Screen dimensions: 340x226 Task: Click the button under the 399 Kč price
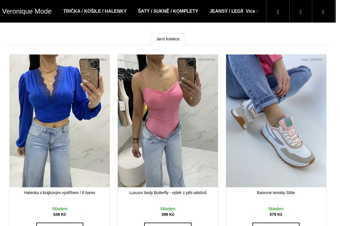pos(168,224)
